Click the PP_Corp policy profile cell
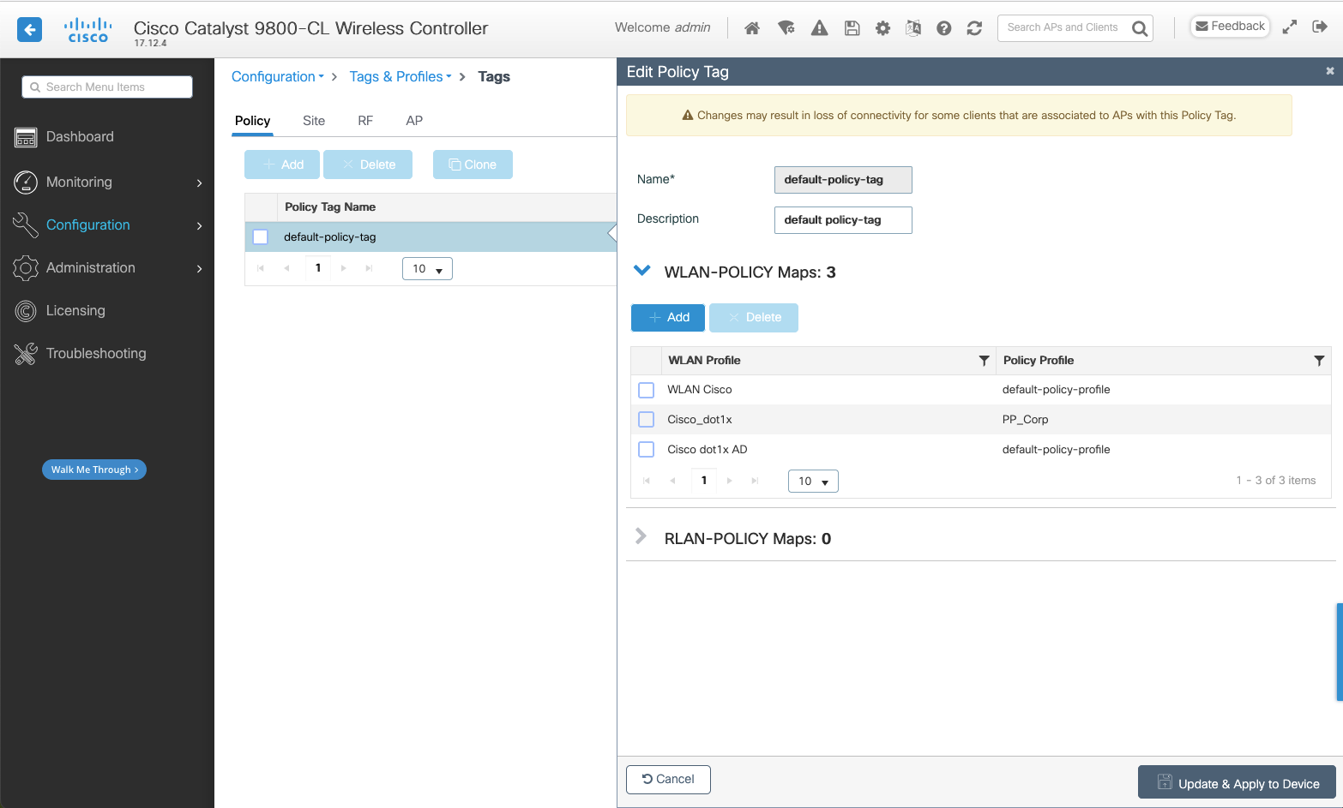 (x=1026, y=420)
